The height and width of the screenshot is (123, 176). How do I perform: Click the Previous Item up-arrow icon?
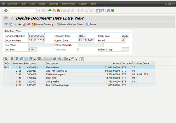coord(20,24)
